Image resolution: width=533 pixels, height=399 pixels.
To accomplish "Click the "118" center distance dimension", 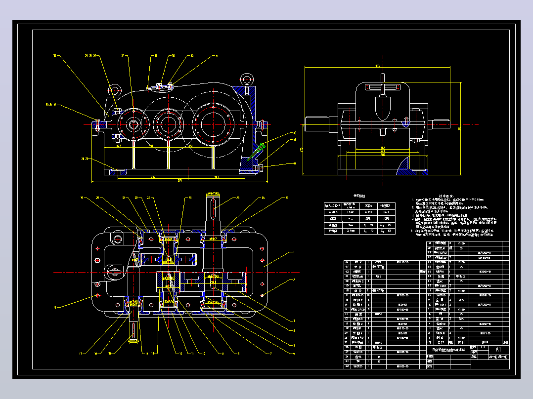I will [151, 146].
